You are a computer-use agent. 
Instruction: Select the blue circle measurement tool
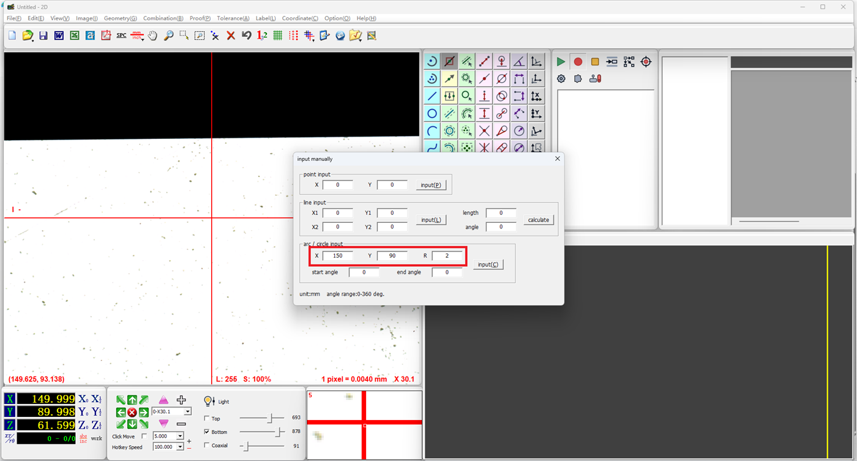(432, 114)
